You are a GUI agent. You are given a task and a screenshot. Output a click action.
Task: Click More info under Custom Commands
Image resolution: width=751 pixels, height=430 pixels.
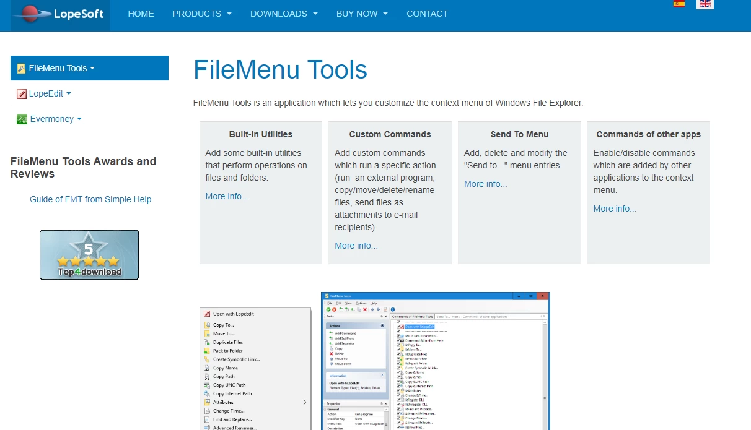click(356, 246)
